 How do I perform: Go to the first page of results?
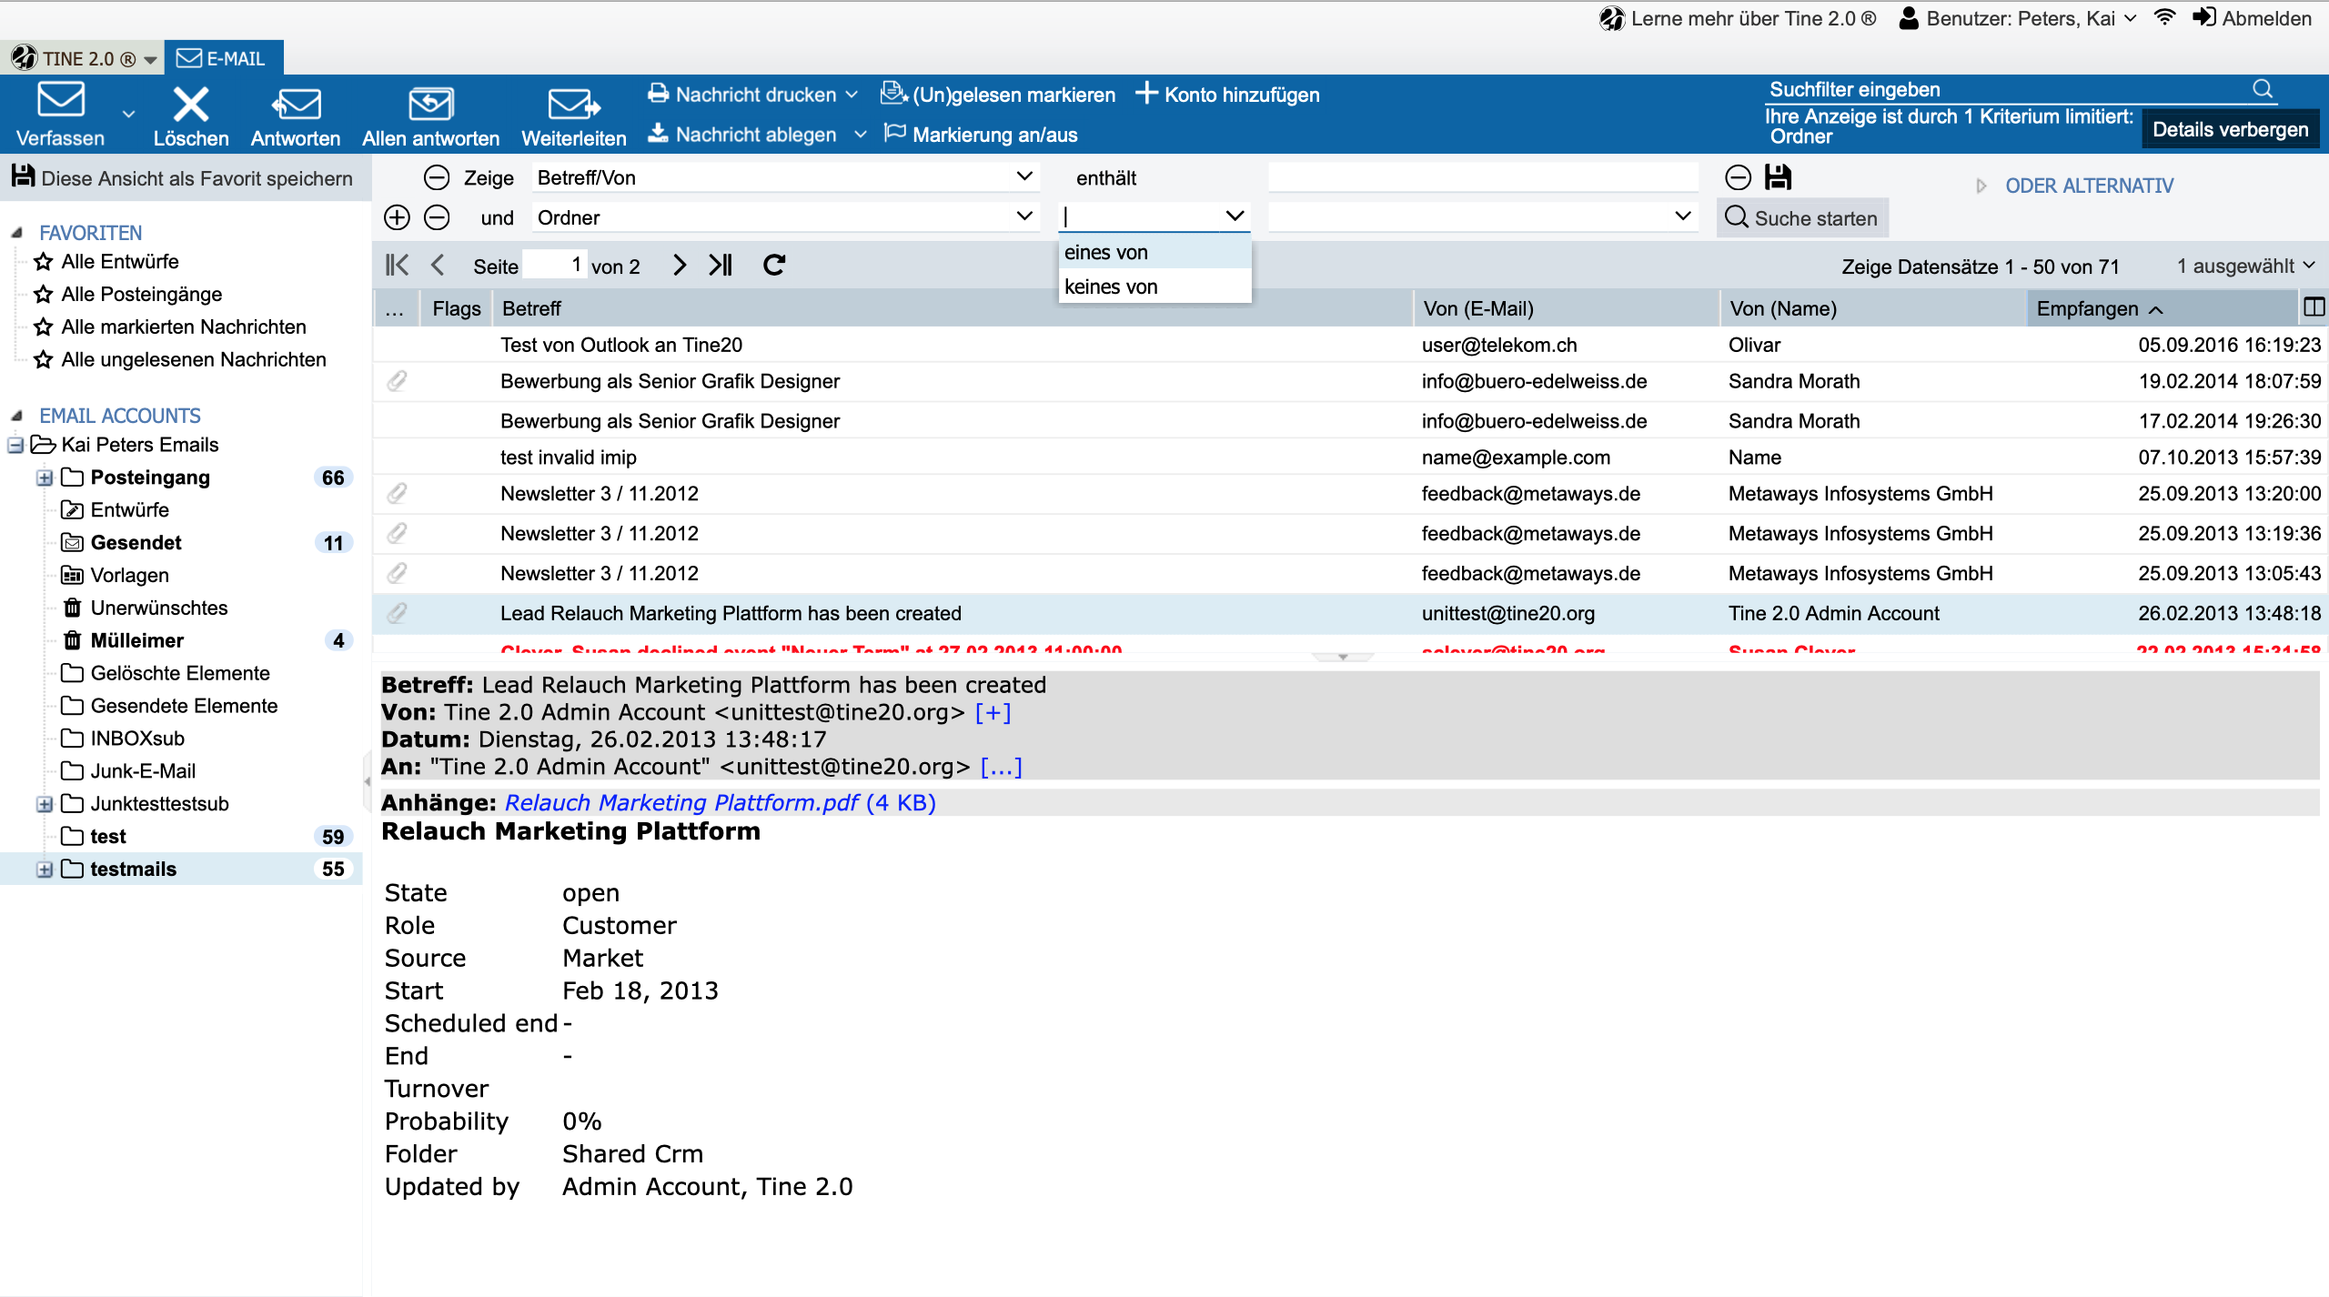397,265
